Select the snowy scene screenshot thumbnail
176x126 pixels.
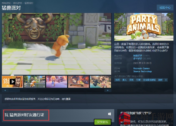tap(57, 82)
